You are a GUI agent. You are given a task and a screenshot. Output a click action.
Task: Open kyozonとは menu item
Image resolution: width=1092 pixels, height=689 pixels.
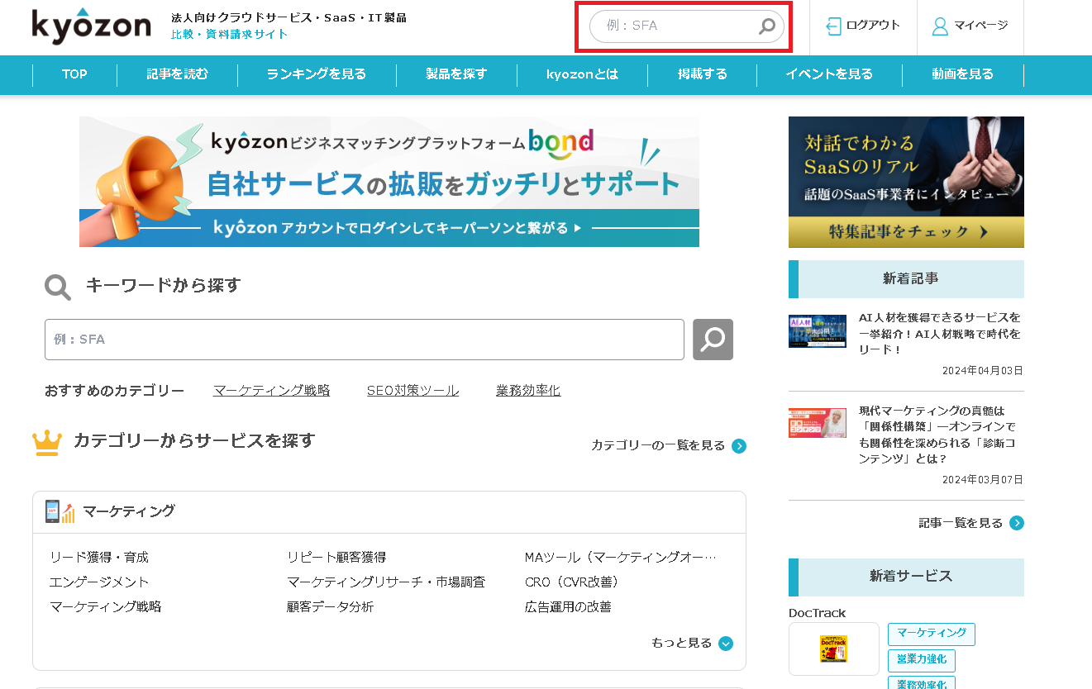[582, 74]
